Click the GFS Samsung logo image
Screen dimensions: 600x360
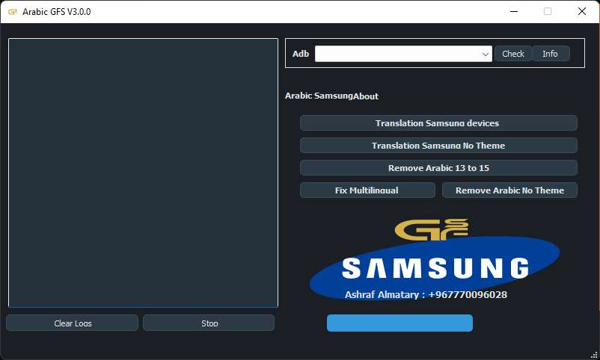pyautogui.click(x=435, y=260)
